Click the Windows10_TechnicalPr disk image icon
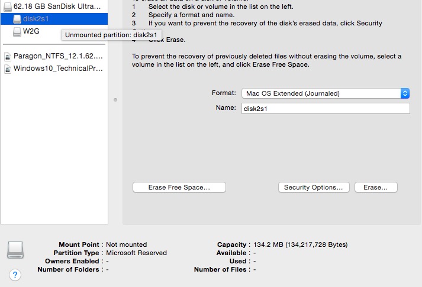This screenshot has width=422, height=287. [8, 69]
